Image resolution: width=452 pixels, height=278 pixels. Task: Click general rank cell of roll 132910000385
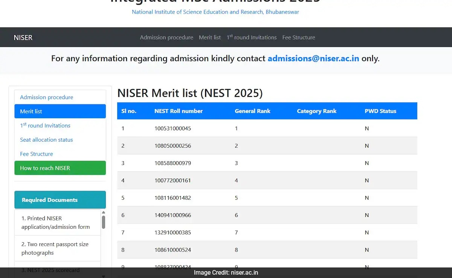point(236,232)
